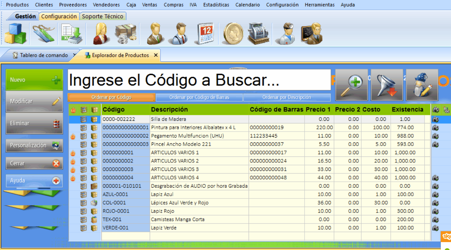This screenshot has width=451, height=250.
Task: Open the Ventas menu
Action: [150, 5]
